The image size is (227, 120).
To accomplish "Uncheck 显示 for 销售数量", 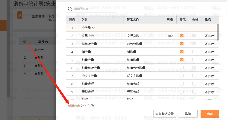I will point(181,60).
